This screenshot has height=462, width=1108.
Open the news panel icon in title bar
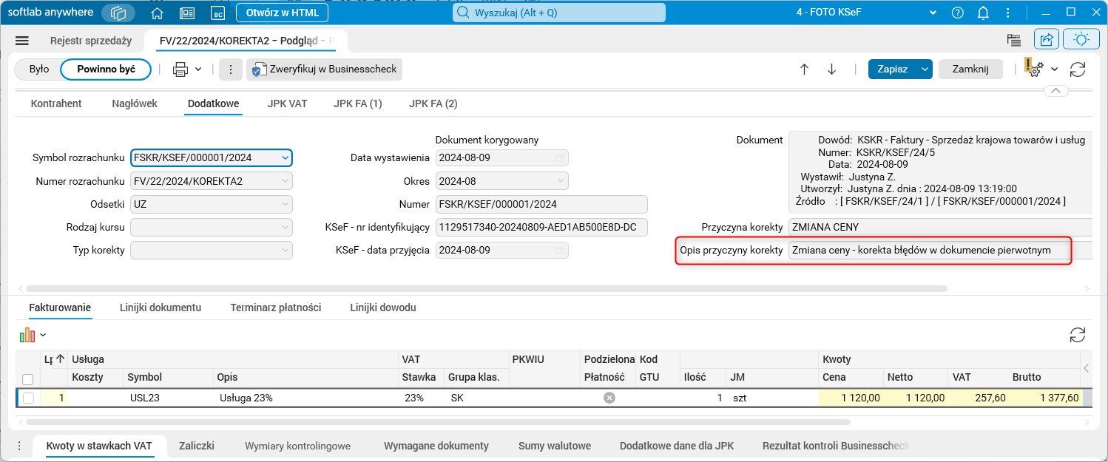pyautogui.click(x=187, y=13)
